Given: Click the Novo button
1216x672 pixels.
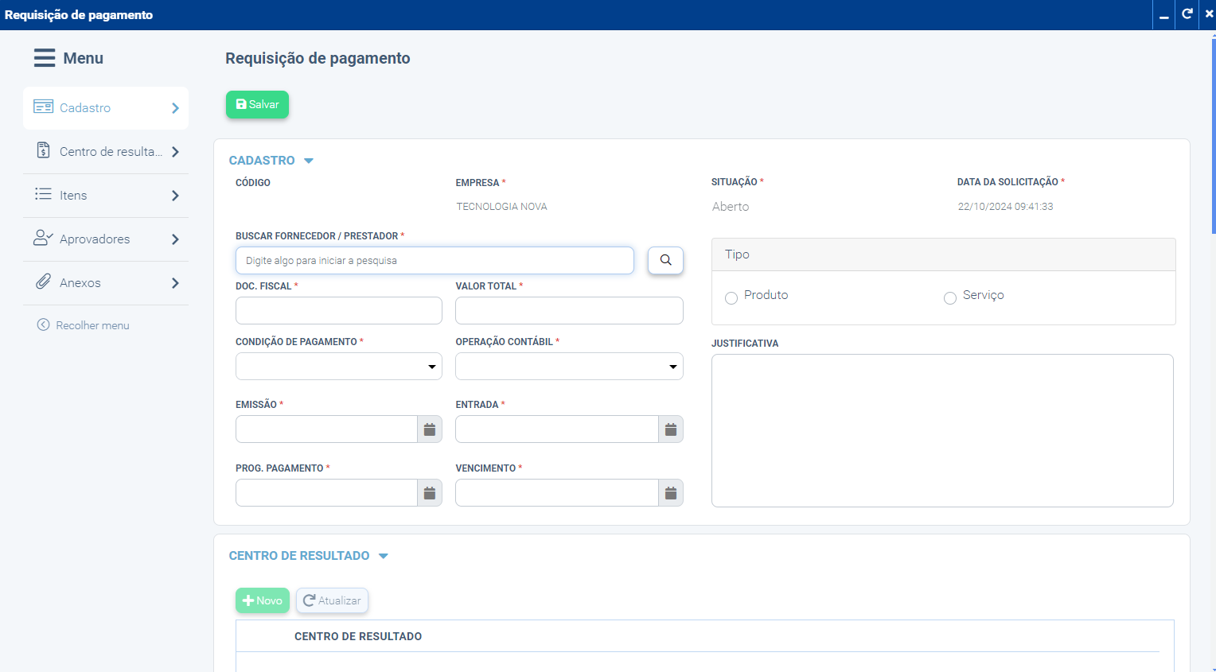Looking at the screenshot, I should coord(263,600).
